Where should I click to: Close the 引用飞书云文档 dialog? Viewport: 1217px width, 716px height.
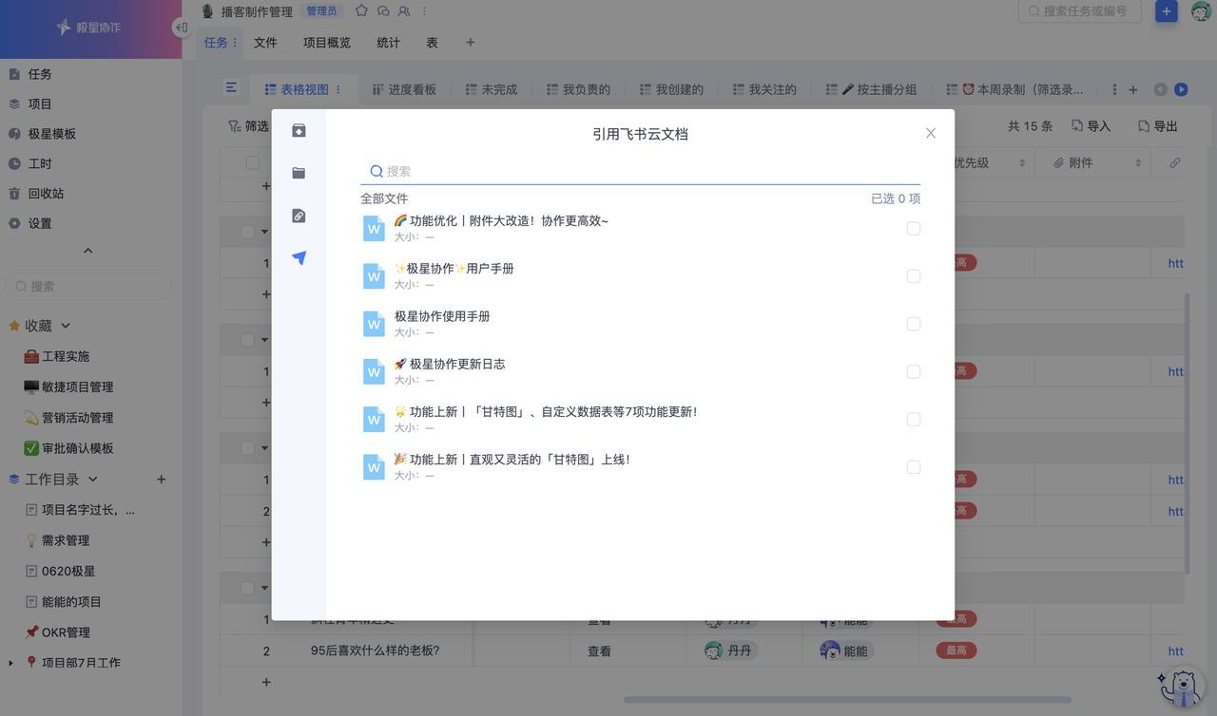(x=931, y=133)
